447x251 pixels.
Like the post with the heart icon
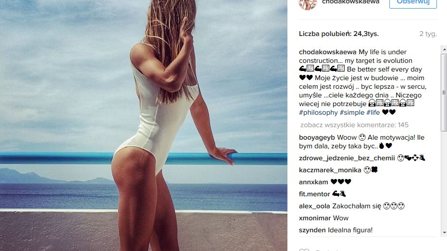click(x=304, y=250)
